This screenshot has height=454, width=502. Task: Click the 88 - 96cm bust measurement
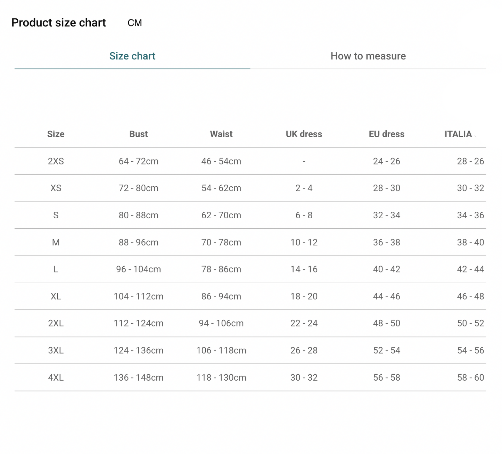point(138,242)
